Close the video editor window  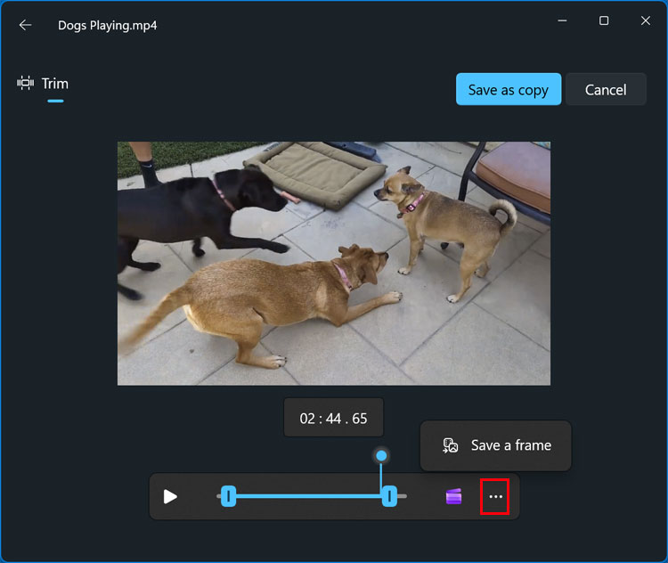point(646,20)
